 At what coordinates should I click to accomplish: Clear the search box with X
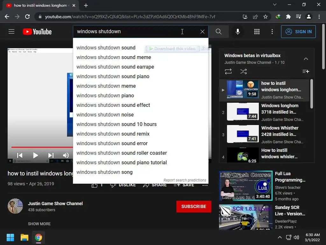tap(202, 32)
